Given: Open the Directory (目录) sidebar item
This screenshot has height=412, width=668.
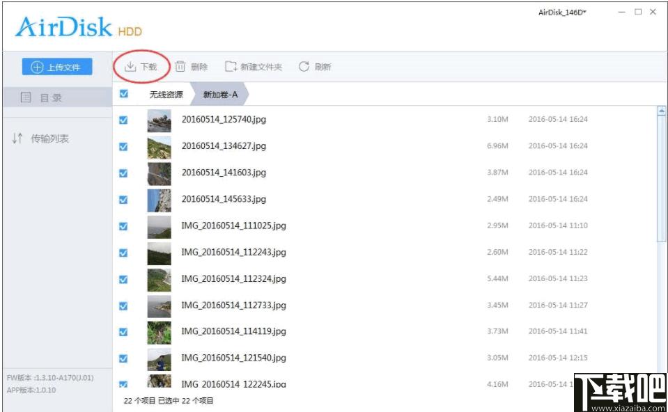Looking at the screenshot, I should point(57,97).
